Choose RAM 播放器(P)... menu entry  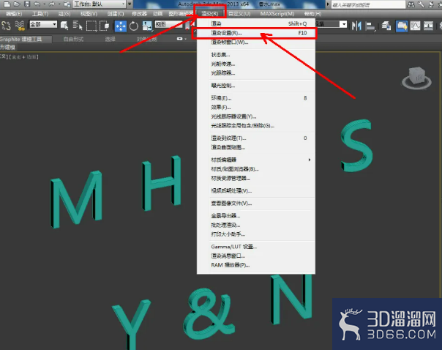pyautogui.click(x=256, y=265)
